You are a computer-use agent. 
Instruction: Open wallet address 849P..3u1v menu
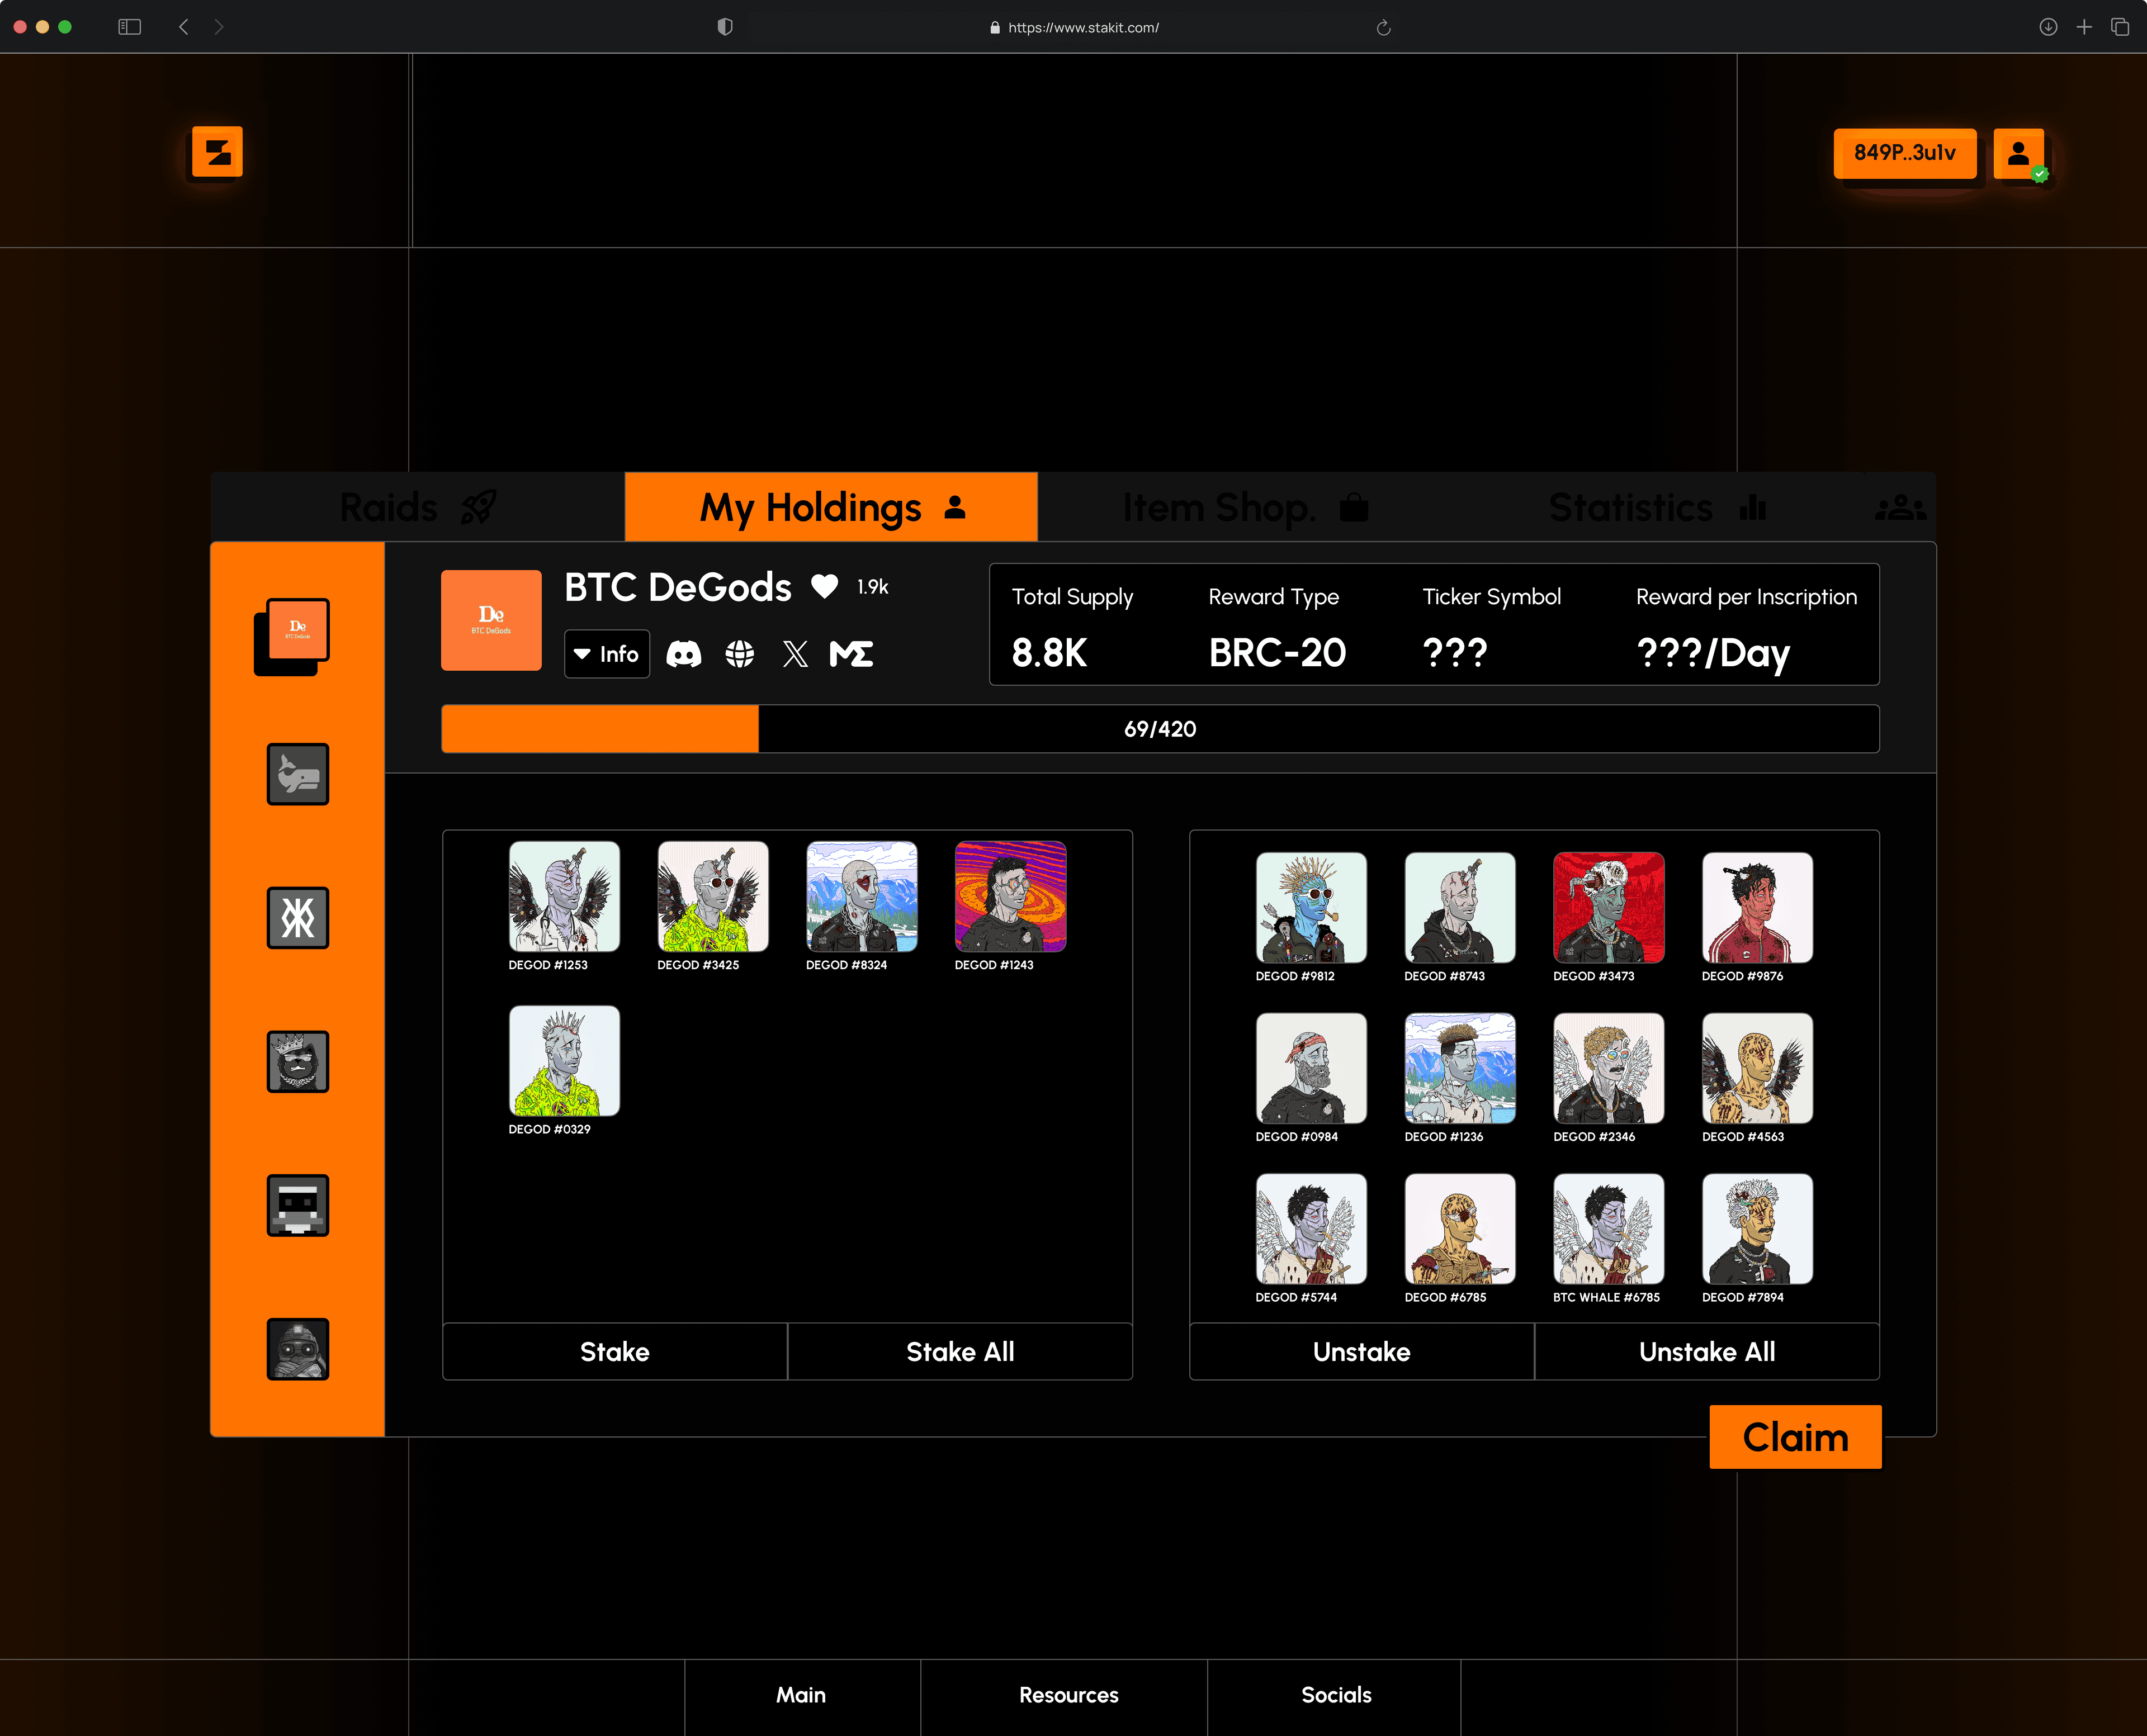(1905, 153)
